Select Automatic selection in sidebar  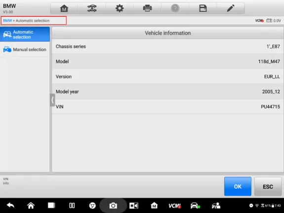coord(25,35)
